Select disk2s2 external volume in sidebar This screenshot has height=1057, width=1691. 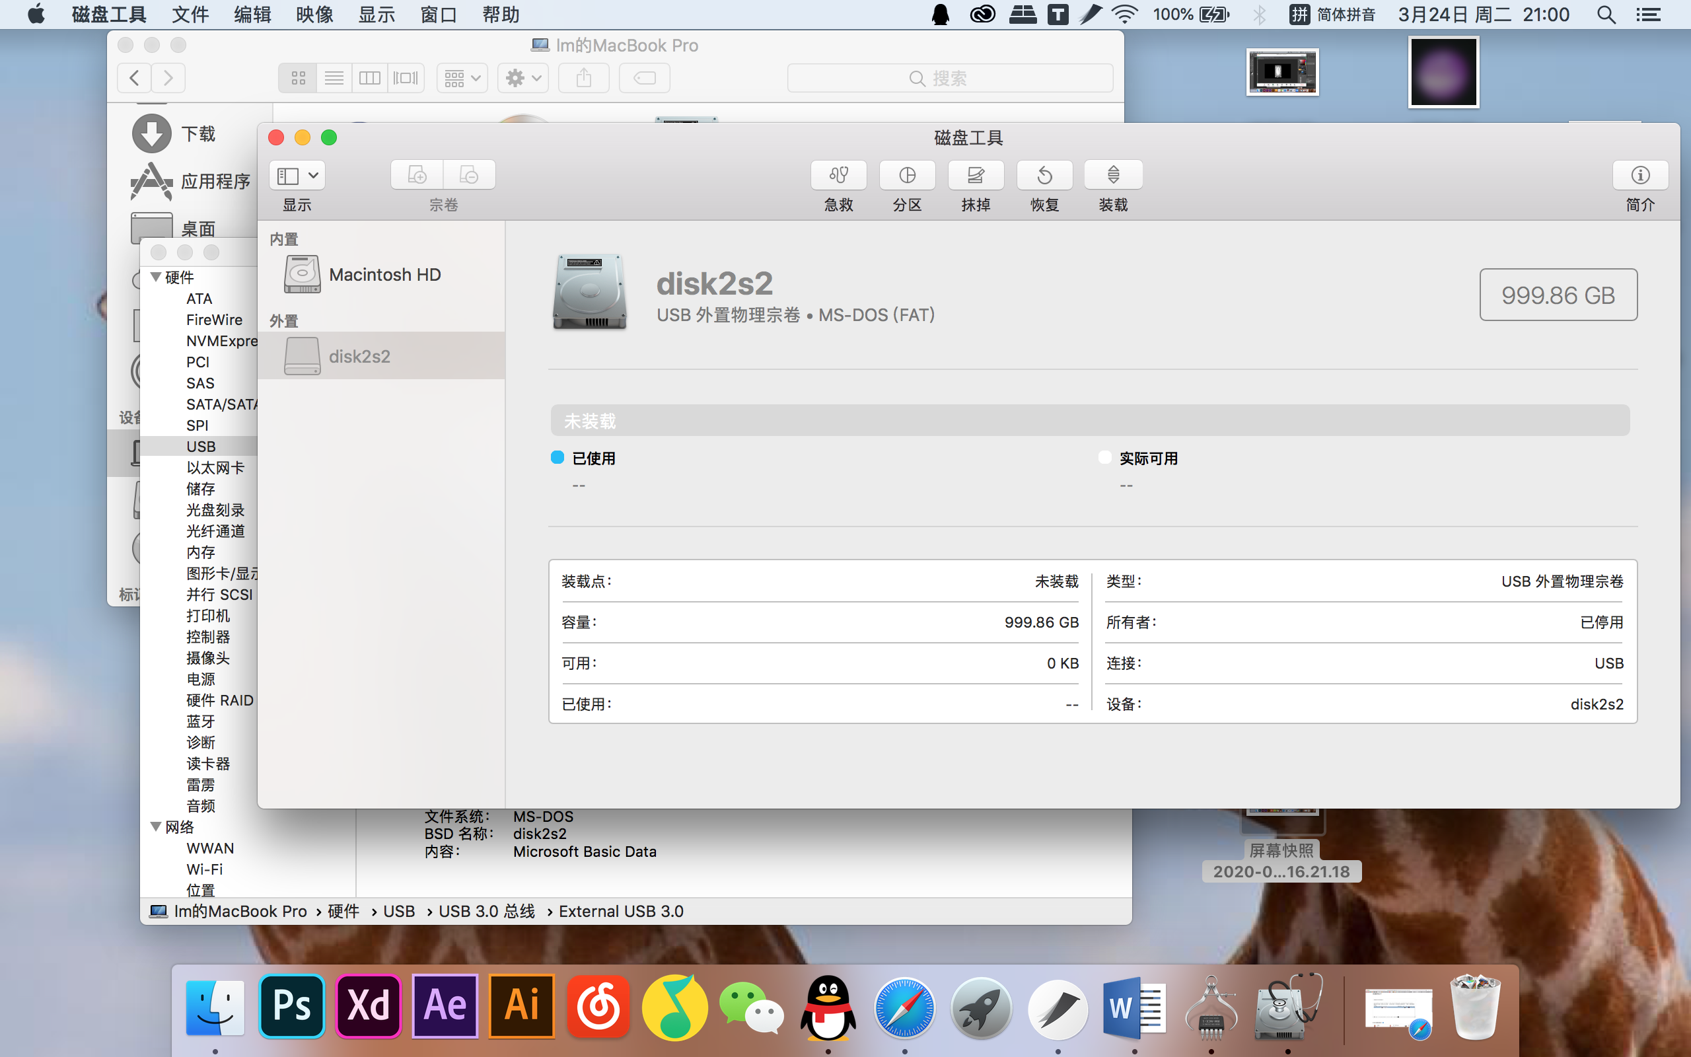point(359,357)
